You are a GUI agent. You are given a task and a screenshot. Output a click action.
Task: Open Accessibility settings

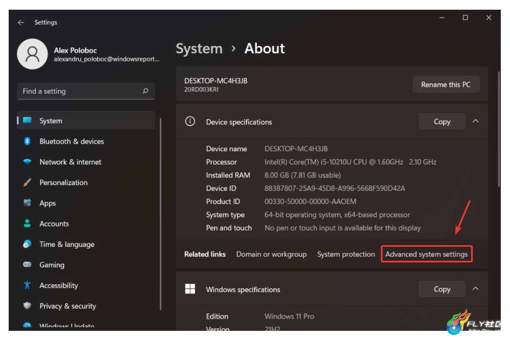pyautogui.click(x=86, y=285)
